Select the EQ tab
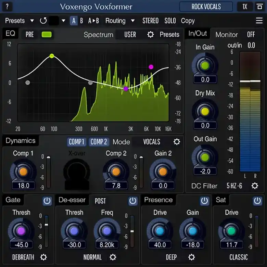The width and height of the screenshot is (267, 267). tap(10, 34)
